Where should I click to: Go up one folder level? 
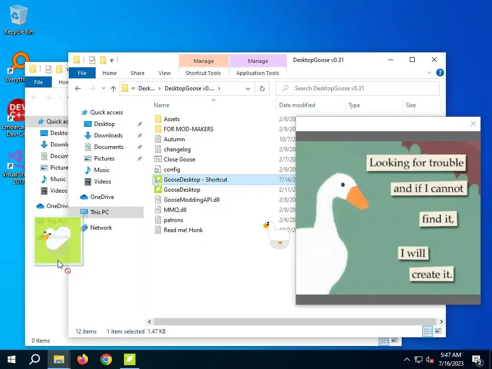click(x=113, y=88)
